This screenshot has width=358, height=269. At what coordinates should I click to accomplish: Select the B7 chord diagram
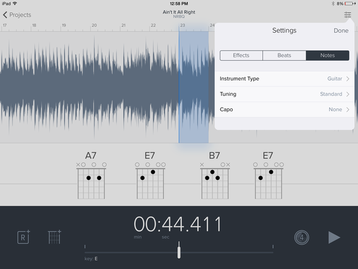point(215,176)
